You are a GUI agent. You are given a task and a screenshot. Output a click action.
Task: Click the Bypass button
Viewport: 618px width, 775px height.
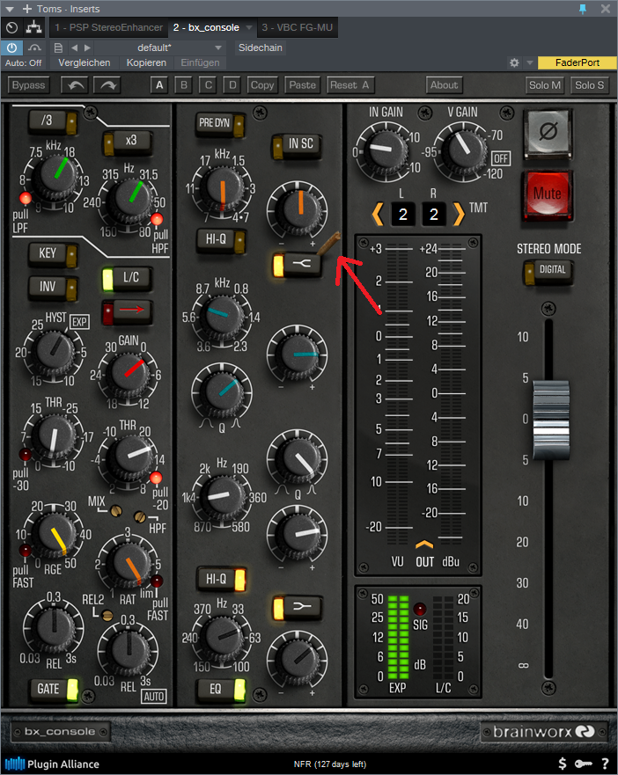pyautogui.click(x=28, y=85)
